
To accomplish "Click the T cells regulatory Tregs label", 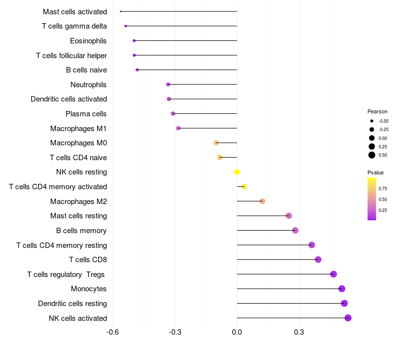I will (x=66, y=275).
